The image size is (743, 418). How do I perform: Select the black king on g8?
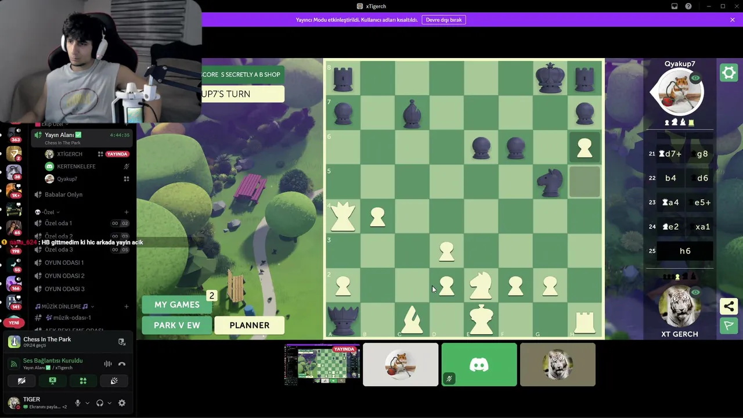(x=550, y=78)
